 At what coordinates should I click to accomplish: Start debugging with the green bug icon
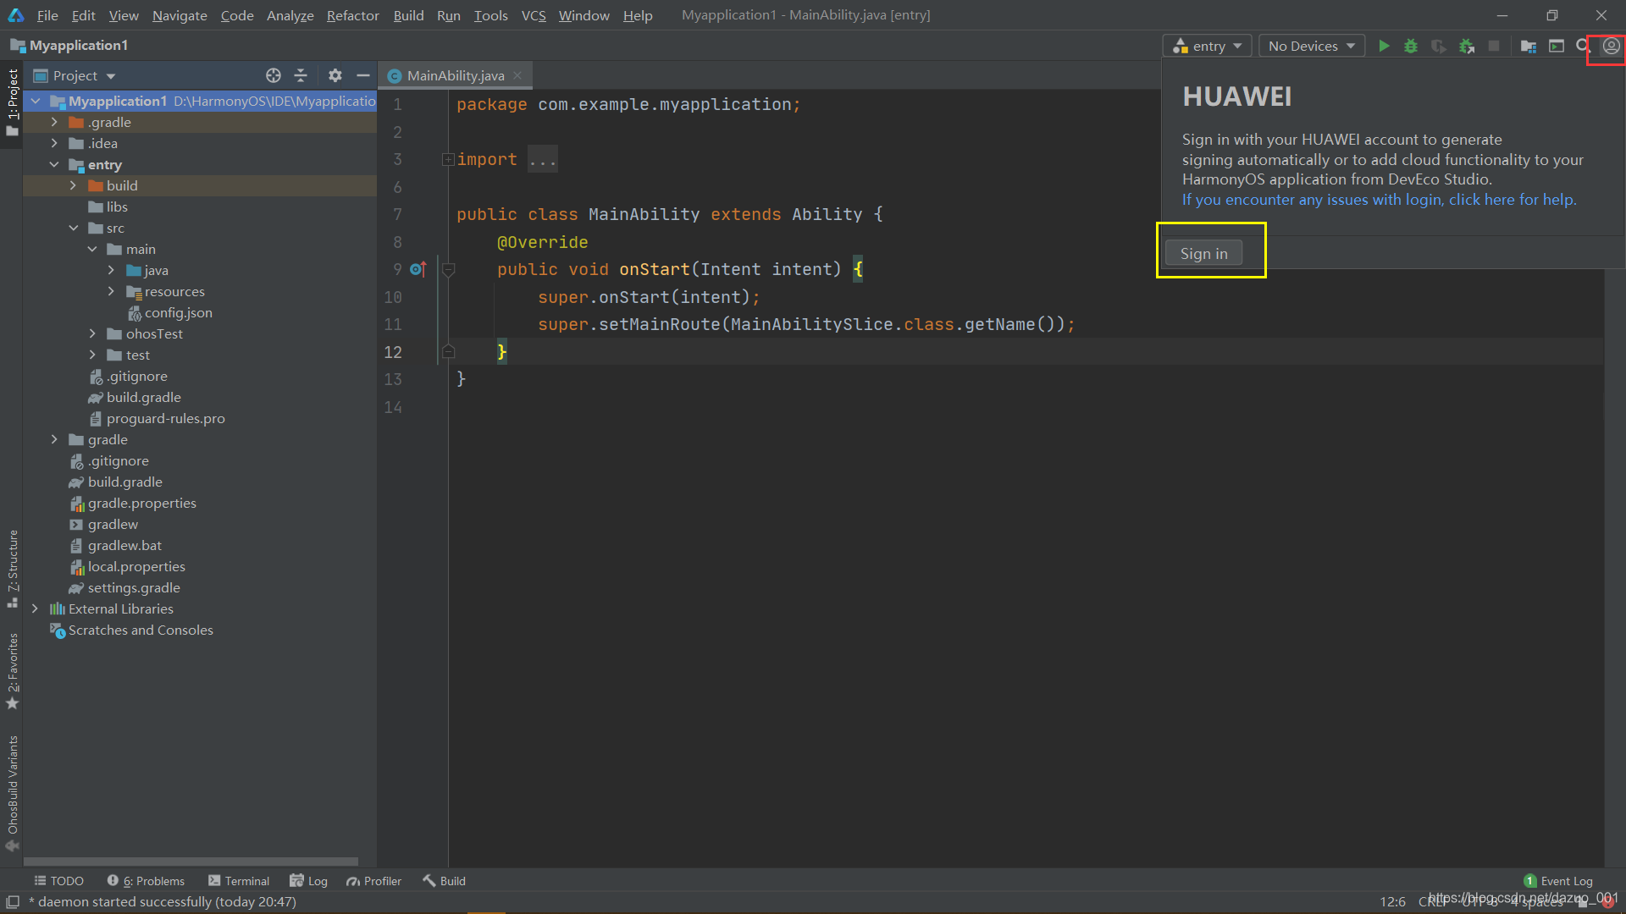pyautogui.click(x=1411, y=46)
